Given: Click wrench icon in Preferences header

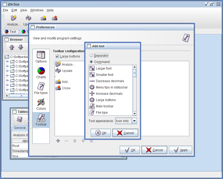Looking at the screenshot, I should coord(186,38).
